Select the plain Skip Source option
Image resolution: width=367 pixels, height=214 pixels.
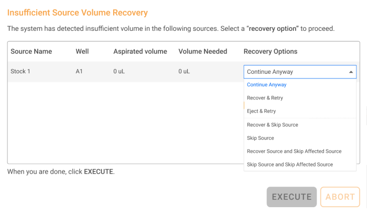click(x=260, y=138)
